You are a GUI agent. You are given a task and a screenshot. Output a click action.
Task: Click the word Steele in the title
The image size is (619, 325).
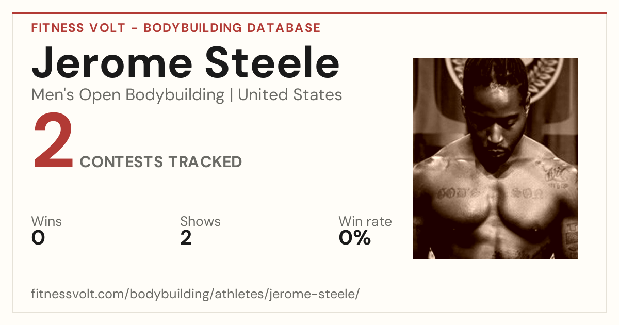click(x=273, y=62)
